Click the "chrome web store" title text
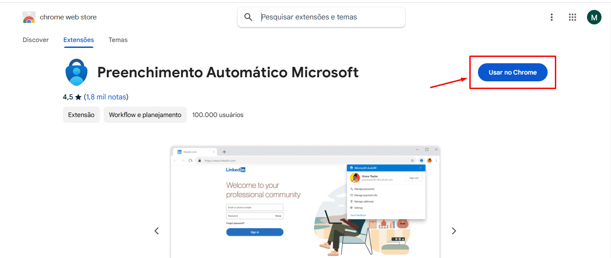This screenshot has height=258, width=611. [68, 17]
